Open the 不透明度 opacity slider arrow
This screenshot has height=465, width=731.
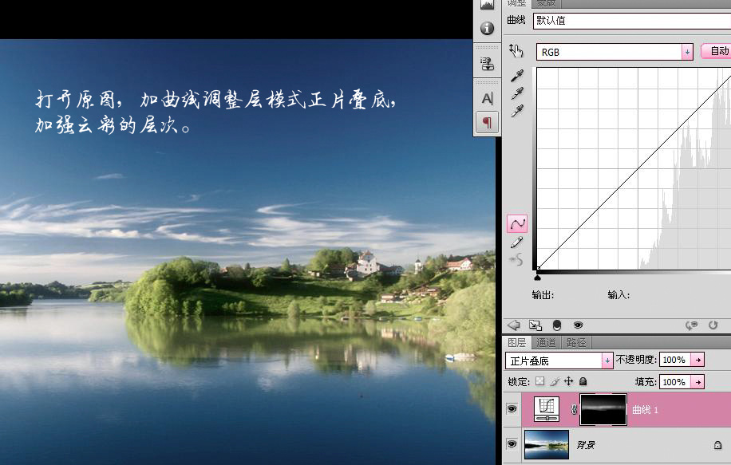pyautogui.click(x=698, y=360)
